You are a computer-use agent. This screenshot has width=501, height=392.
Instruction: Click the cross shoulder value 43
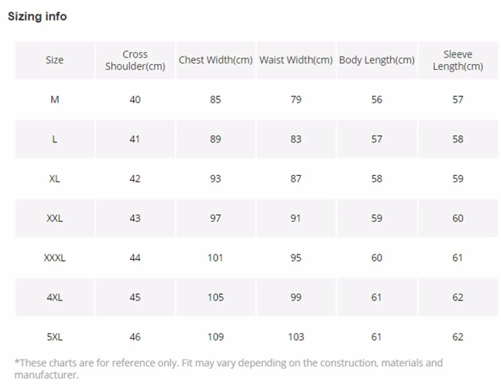coord(135,219)
